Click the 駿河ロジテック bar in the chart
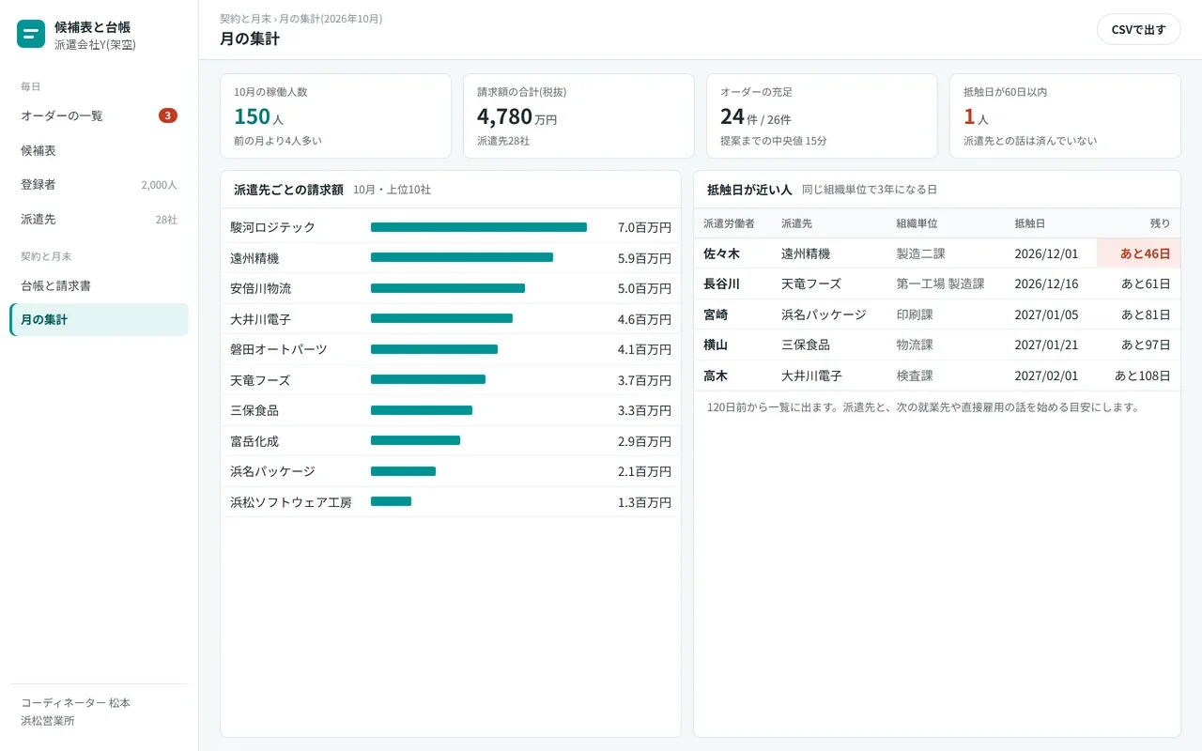This screenshot has height=751, width=1202. (x=479, y=227)
